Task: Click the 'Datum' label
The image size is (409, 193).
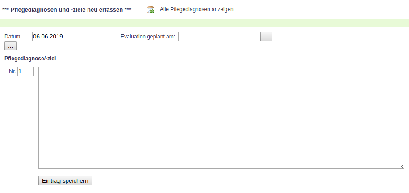Action: pos(13,37)
